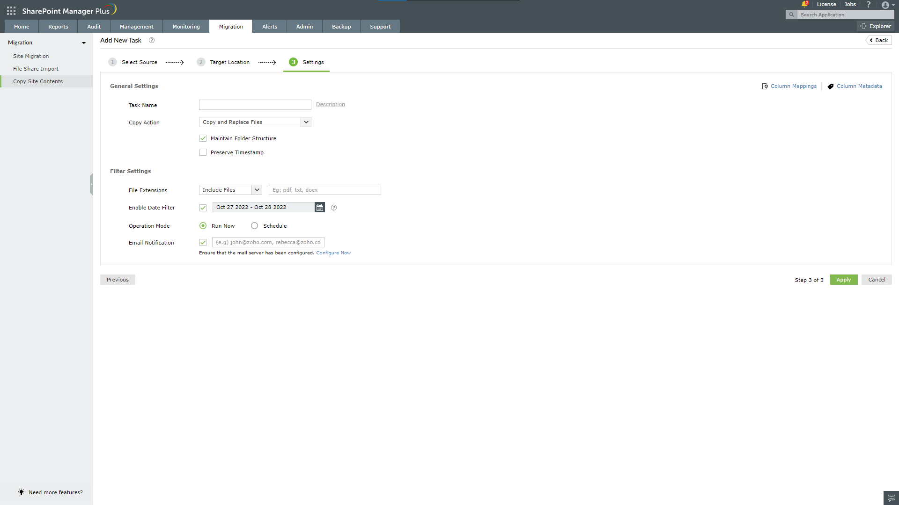899x505 pixels.
Task: Collapse the Migration sidebar section
Action: pyautogui.click(x=84, y=43)
